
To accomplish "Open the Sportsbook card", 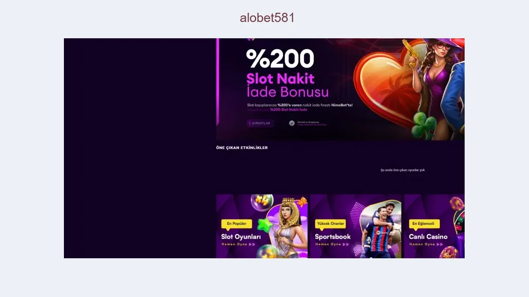I will click(x=356, y=226).
